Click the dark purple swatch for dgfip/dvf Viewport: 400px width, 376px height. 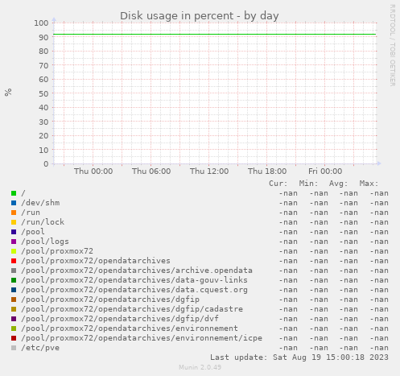click(x=14, y=319)
